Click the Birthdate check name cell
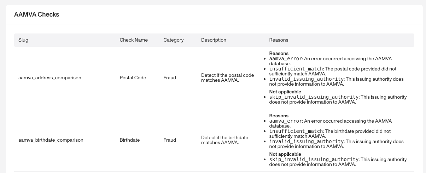 130,140
